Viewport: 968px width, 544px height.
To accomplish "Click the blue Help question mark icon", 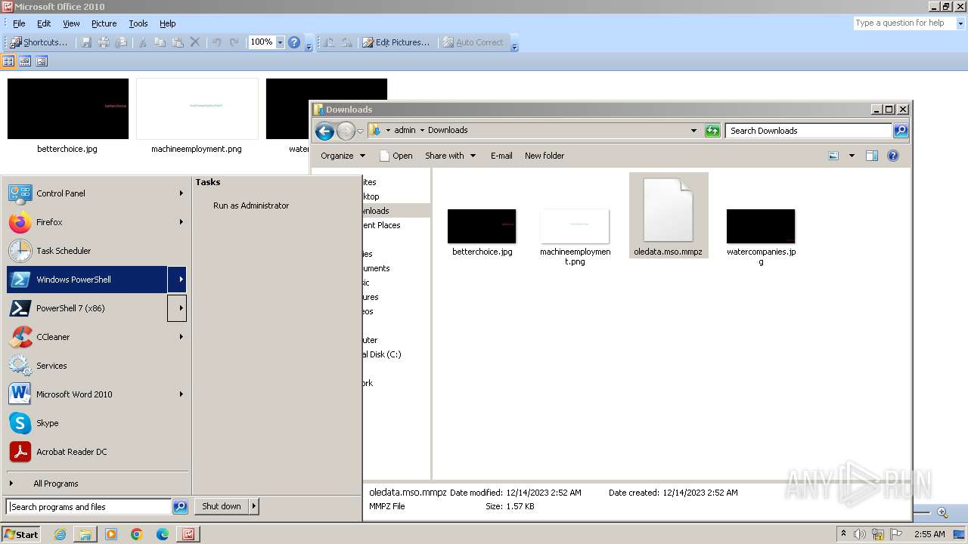I will point(294,42).
